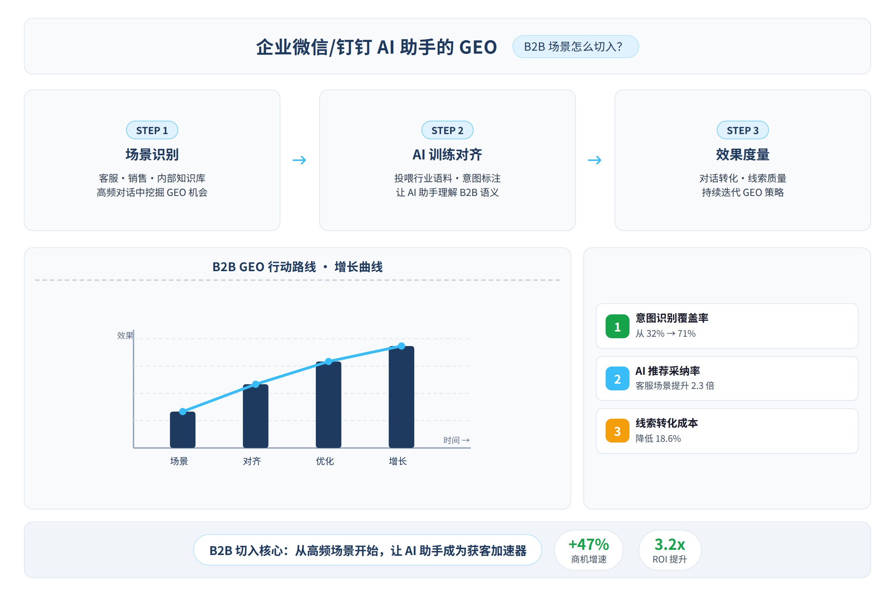Click the text '让 AI 助手理解 B2B 语义'
Image resolution: width=895 pixels, height=596 pixels.
[447, 192]
